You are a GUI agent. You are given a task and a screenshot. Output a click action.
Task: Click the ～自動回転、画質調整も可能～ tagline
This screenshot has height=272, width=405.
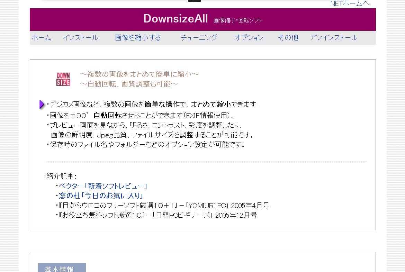[x=129, y=84]
